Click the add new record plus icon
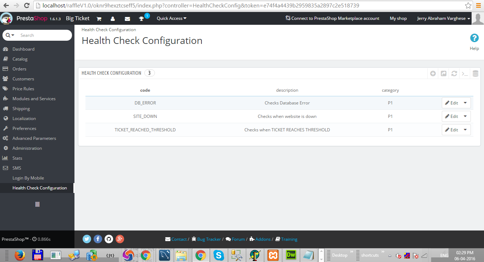484x262 pixels. coord(433,74)
